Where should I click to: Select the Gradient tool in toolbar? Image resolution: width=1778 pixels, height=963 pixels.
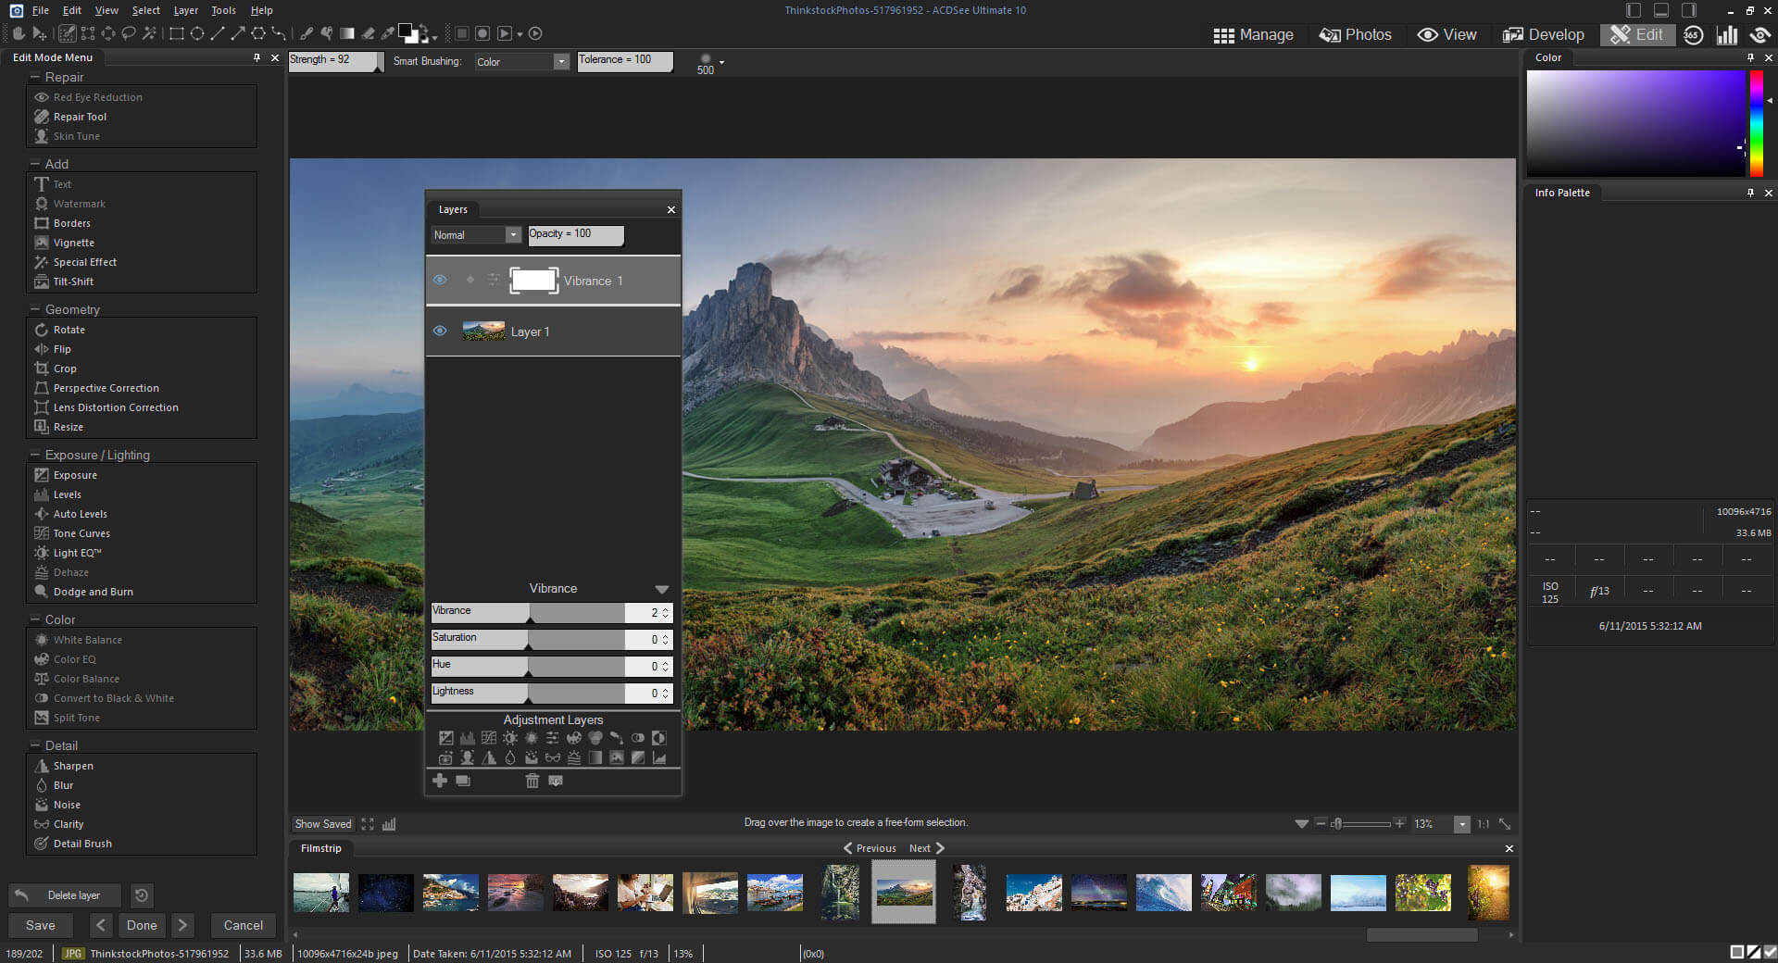[x=347, y=33]
